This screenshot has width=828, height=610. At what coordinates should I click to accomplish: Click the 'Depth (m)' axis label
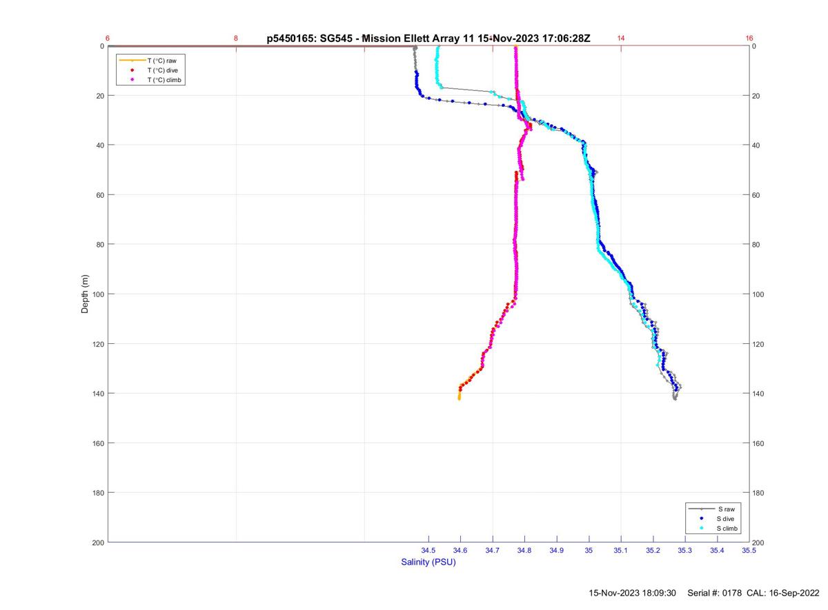click(86, 294)
